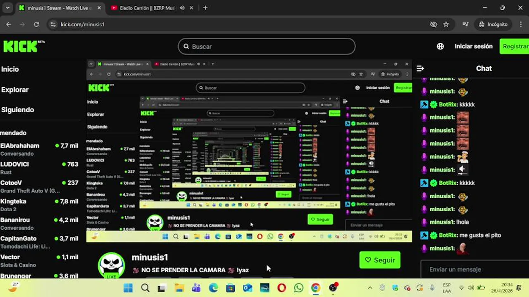This screenshot has height=297, width=529.
Task: Click the third-party cookies blocked eye icon
Action: 434,24
